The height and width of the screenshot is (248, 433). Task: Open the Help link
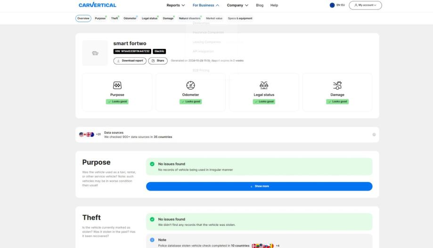pyautogui.click(x=274, y=5)
